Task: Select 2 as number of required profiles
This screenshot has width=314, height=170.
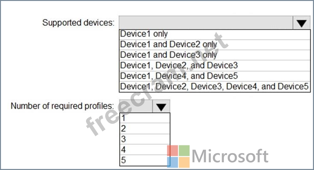Action: (x=145, y=129)
